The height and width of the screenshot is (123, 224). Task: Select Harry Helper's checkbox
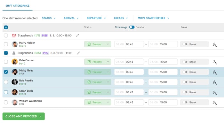point(6,44)
